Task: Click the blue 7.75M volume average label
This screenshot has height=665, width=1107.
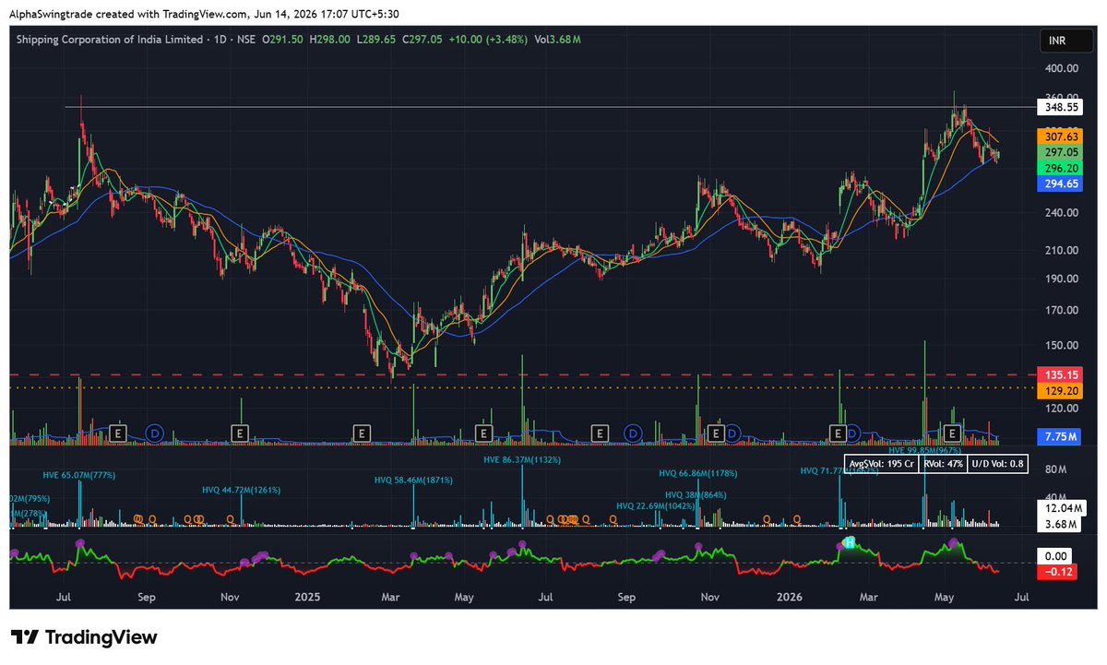Action: (x=1061, y=435)
